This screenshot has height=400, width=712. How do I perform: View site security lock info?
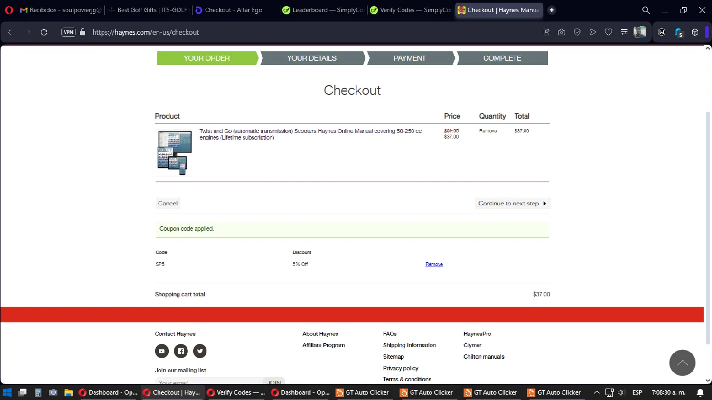(x=83, y=32)
